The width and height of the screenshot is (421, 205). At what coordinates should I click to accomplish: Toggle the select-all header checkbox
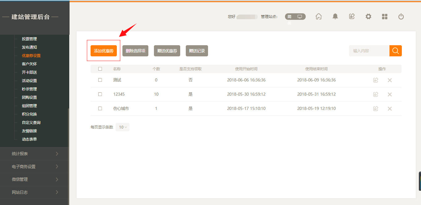pos(100,69)
